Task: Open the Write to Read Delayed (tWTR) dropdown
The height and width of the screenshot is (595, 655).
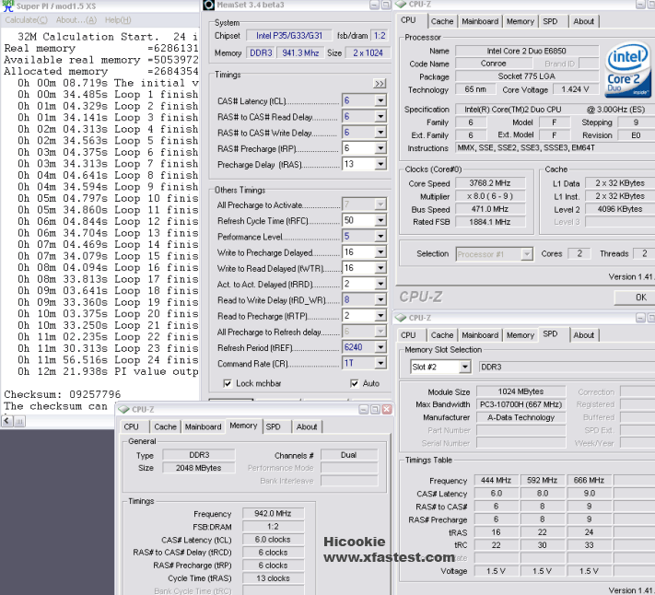Action: [x=380, y=268]
